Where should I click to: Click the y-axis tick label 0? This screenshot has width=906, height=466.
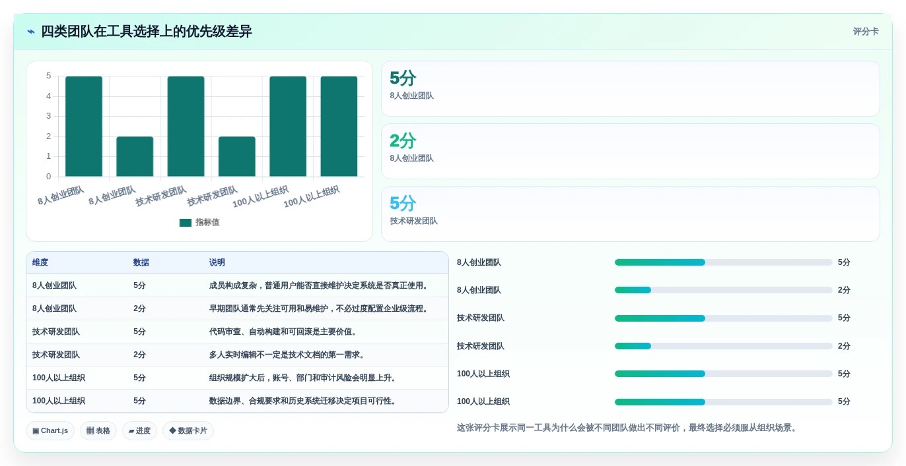tap(48, 177)
